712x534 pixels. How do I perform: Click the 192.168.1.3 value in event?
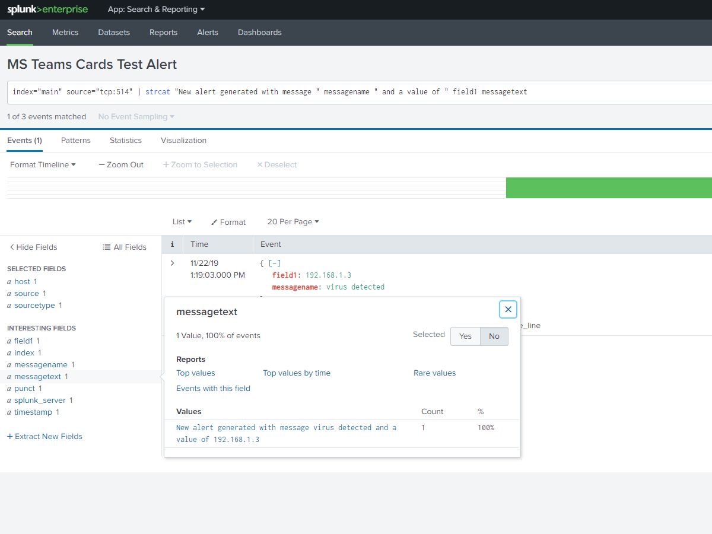point(329,275)
